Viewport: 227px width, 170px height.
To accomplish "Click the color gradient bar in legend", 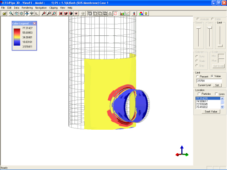I will pos(17,37).
